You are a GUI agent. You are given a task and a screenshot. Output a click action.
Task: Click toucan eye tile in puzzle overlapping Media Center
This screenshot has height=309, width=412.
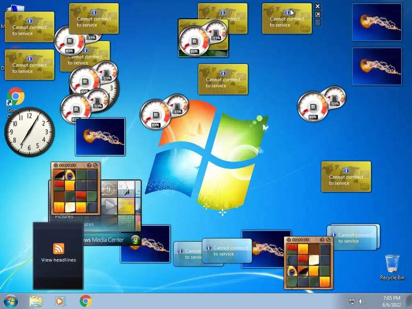70,175
